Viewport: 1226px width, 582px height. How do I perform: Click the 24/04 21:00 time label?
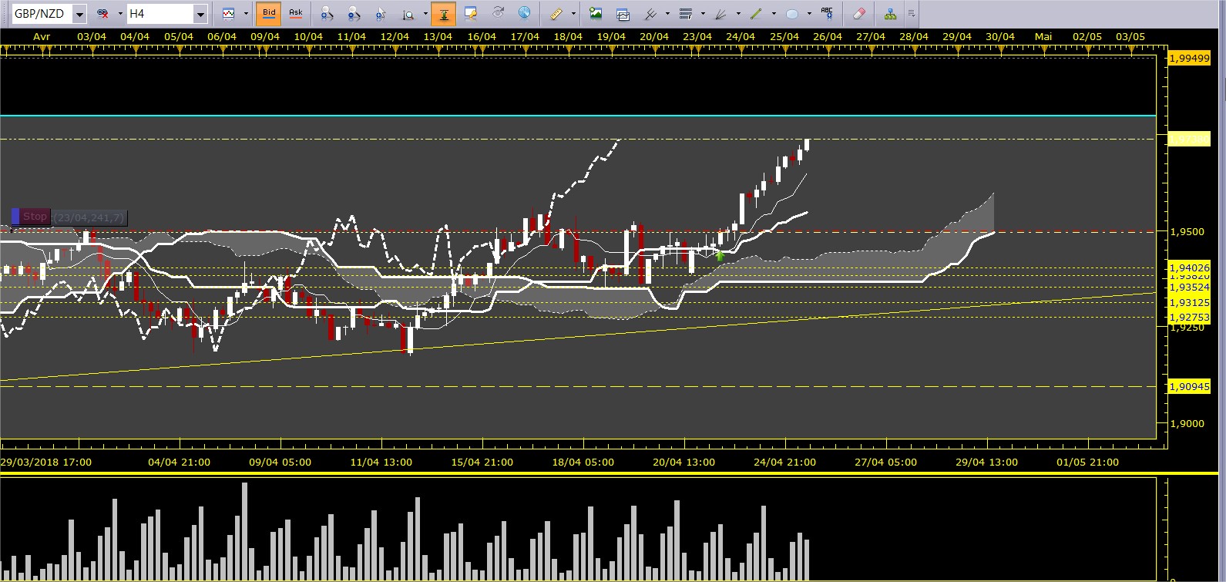784,462
